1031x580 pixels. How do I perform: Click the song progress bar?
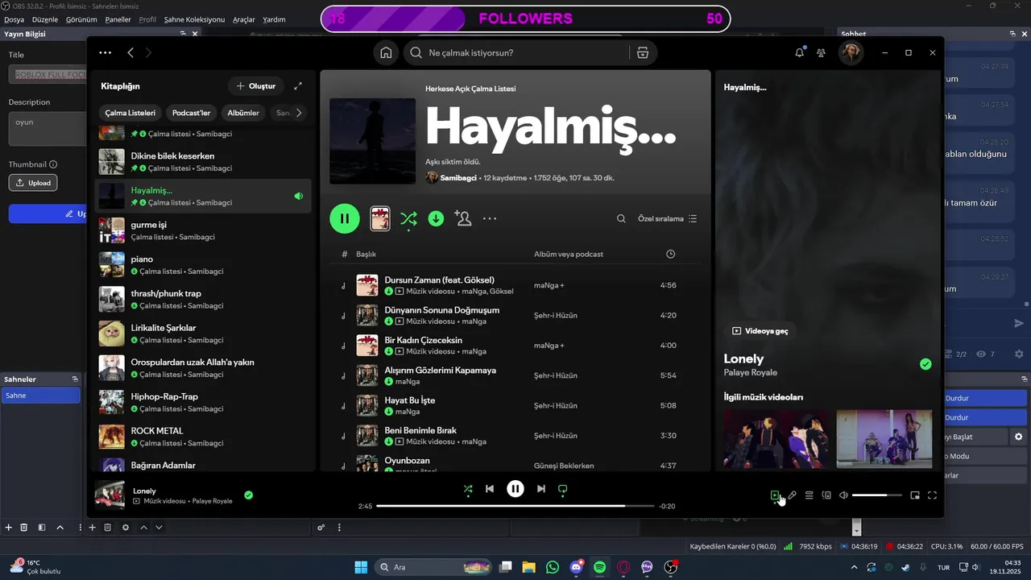click(515, 506)
